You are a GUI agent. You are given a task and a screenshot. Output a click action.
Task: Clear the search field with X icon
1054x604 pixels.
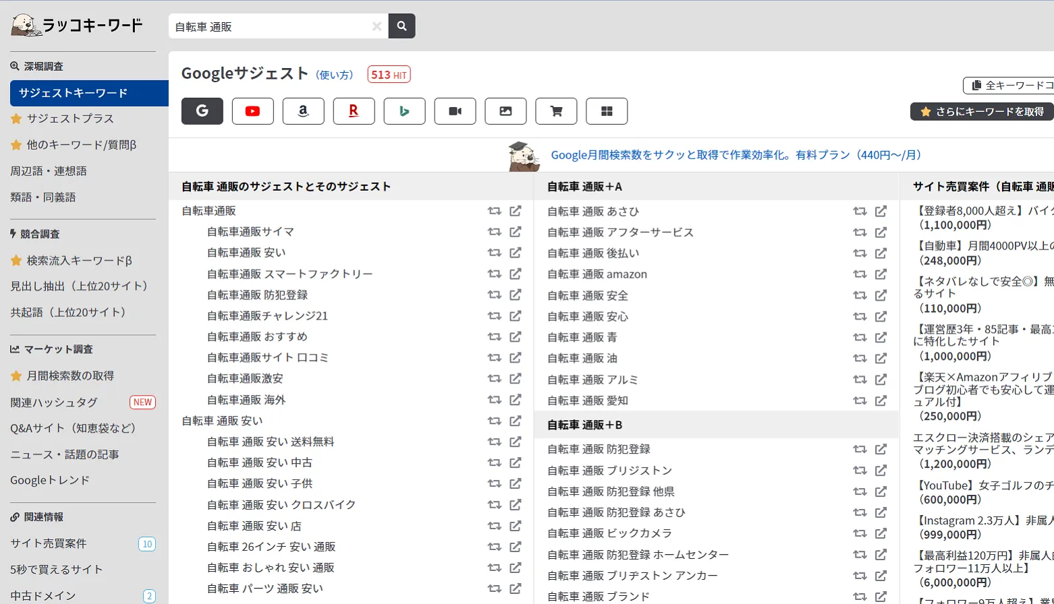pyautogui.click(x=377, y=26)
